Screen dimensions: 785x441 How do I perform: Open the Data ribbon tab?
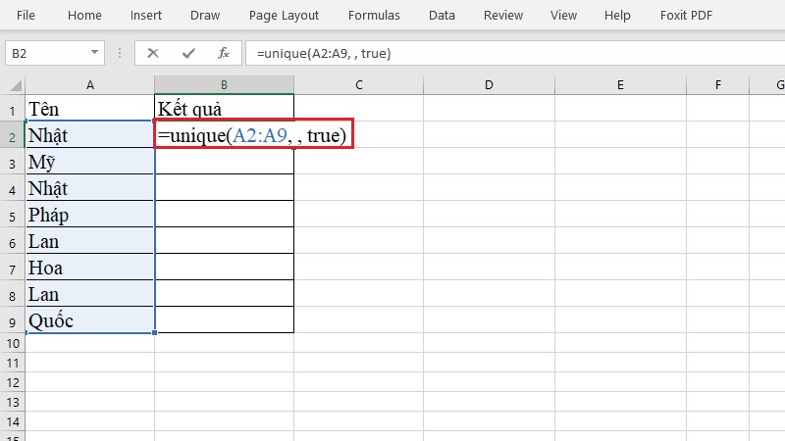(x=442, y=16)
